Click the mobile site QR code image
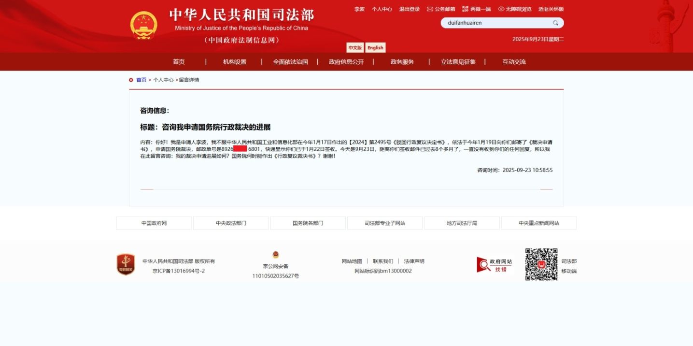 click(541, 264)
